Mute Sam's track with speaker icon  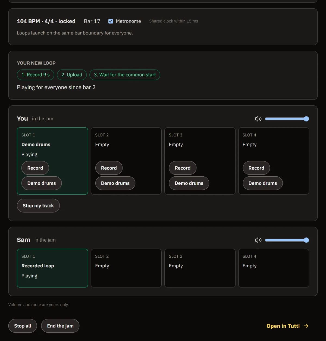click(x=258, y=240)
